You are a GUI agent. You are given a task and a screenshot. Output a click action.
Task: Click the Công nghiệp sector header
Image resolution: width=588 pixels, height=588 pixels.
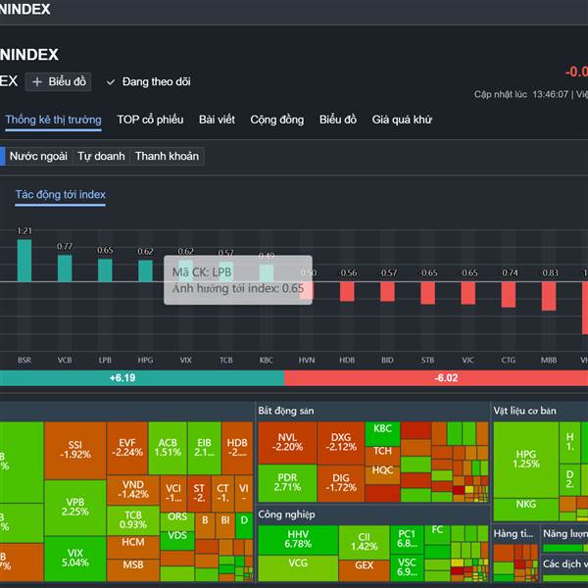pyautogui.click(x=286, y=514)
